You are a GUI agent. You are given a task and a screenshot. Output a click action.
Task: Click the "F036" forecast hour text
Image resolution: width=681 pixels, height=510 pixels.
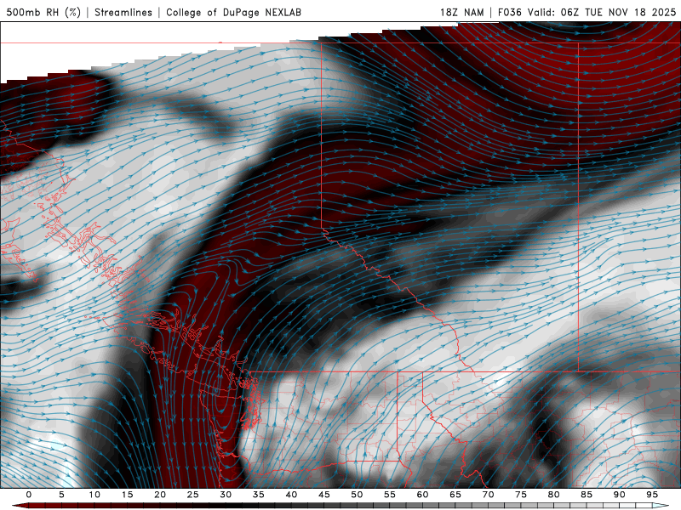[x=509, y=13]
